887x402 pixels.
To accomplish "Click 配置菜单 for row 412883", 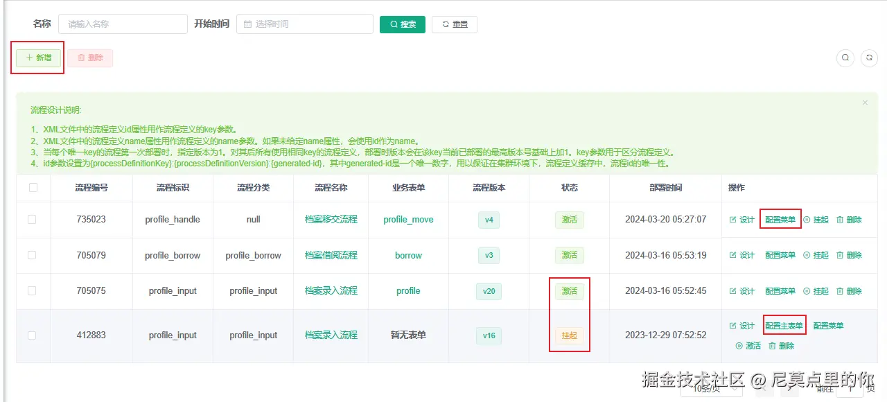I will 829,326.
